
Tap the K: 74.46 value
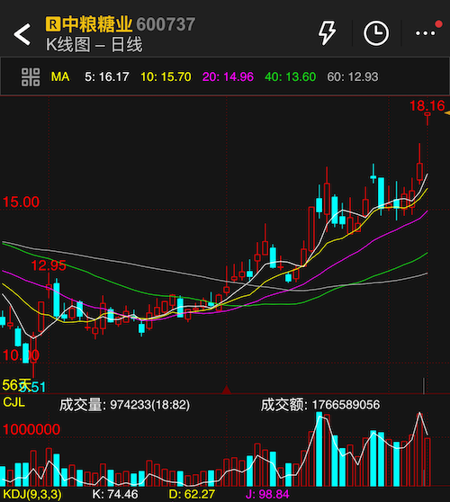click(x=115, y=494)
